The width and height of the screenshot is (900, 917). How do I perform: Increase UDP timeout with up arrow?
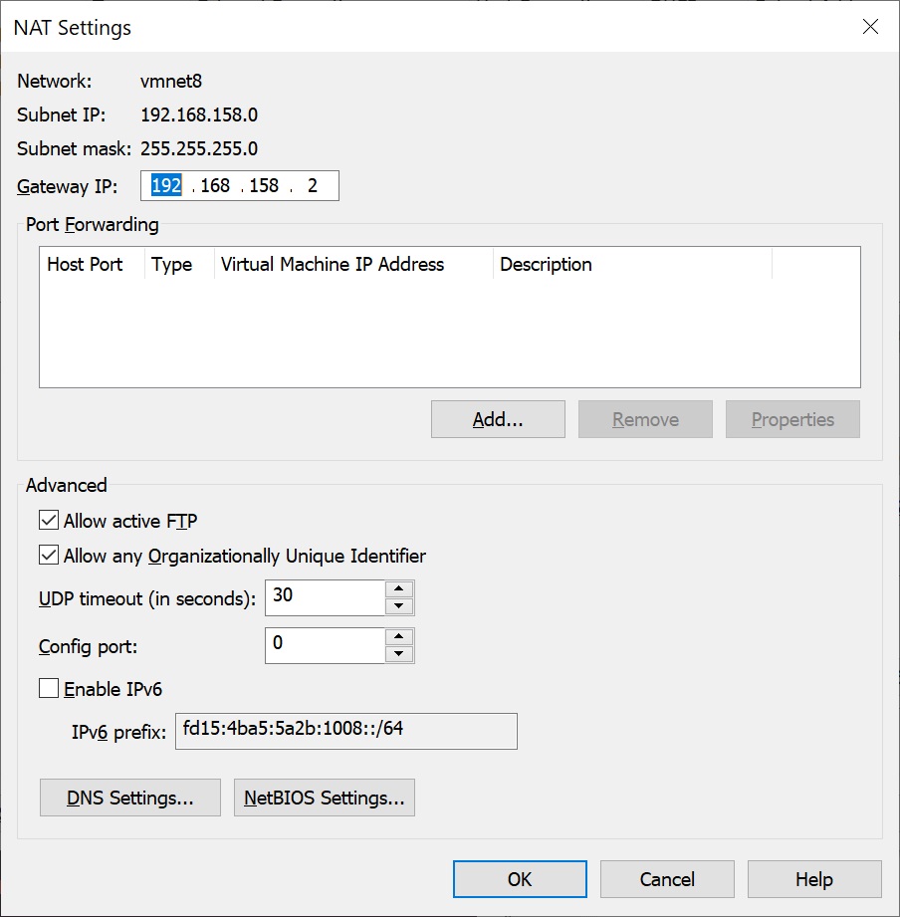point(399,588)
